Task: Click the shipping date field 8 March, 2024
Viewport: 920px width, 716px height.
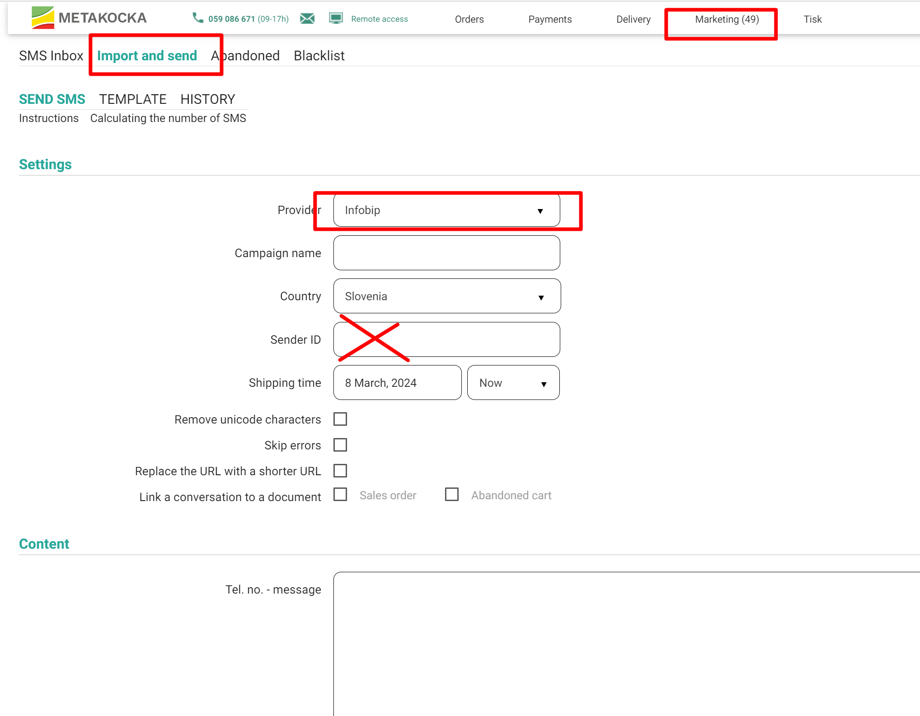Action: point(397,383)
